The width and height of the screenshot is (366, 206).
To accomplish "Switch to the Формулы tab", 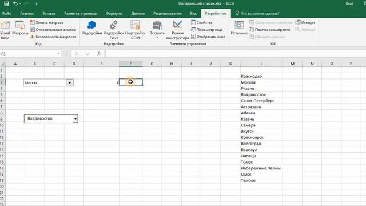I will click(x=114, y=14).
